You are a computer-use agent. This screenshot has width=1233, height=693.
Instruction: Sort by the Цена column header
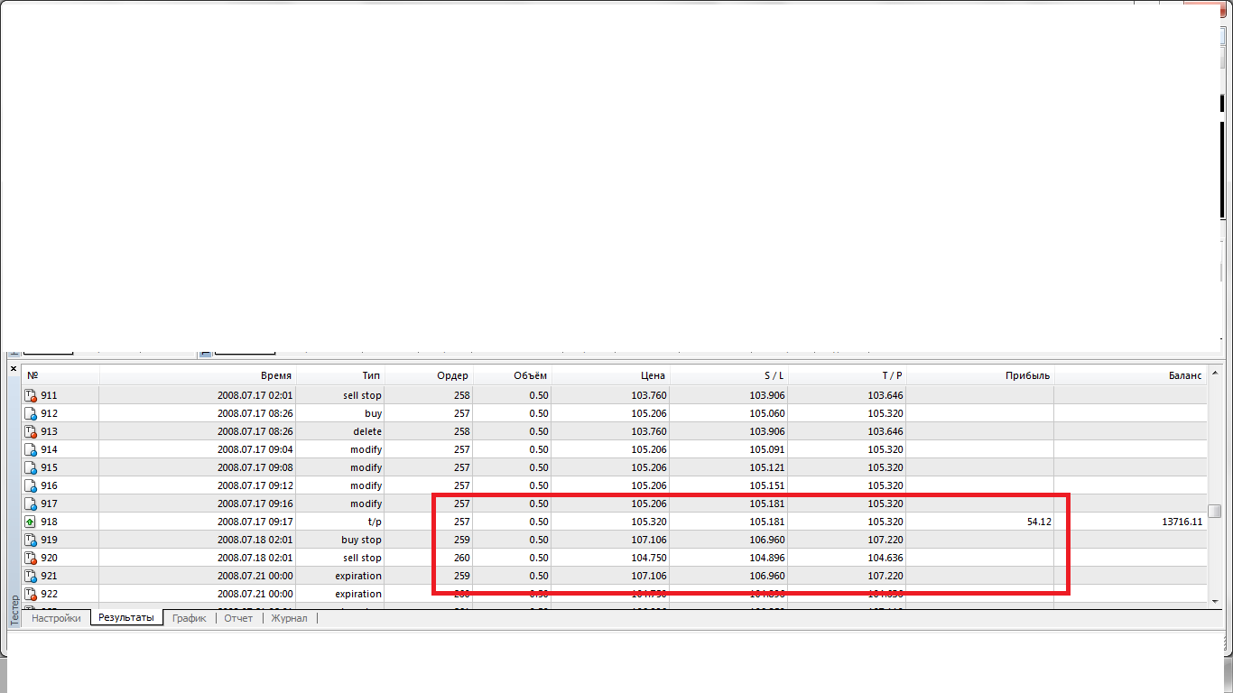(610, 375)
